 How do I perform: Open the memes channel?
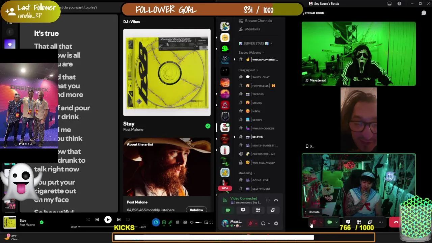point(259,103)
